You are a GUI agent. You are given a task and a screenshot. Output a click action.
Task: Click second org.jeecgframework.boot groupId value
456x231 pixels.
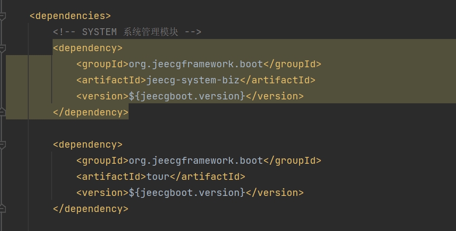click(x=195, y=161)
